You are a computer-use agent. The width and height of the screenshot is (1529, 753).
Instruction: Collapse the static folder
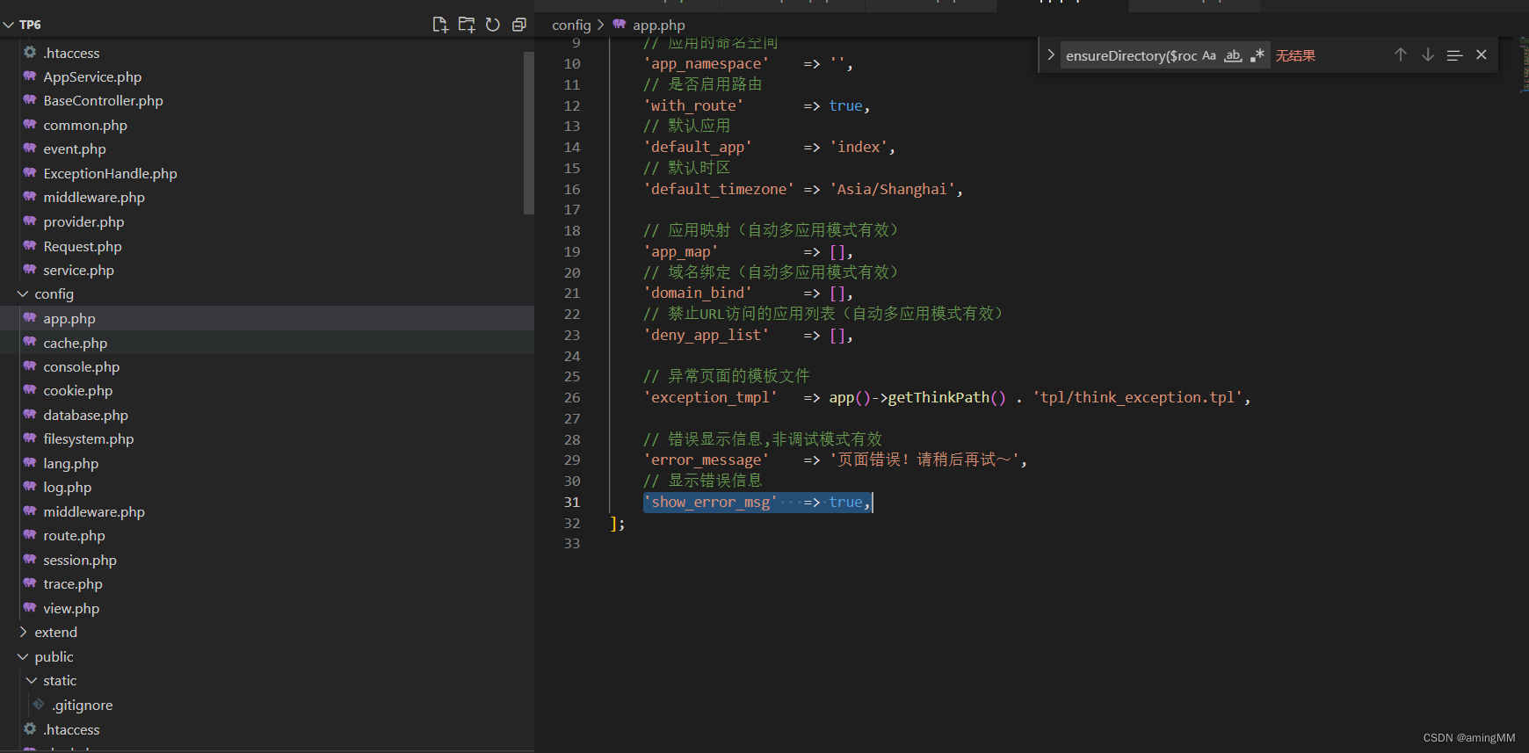click(x=32, y=680)
